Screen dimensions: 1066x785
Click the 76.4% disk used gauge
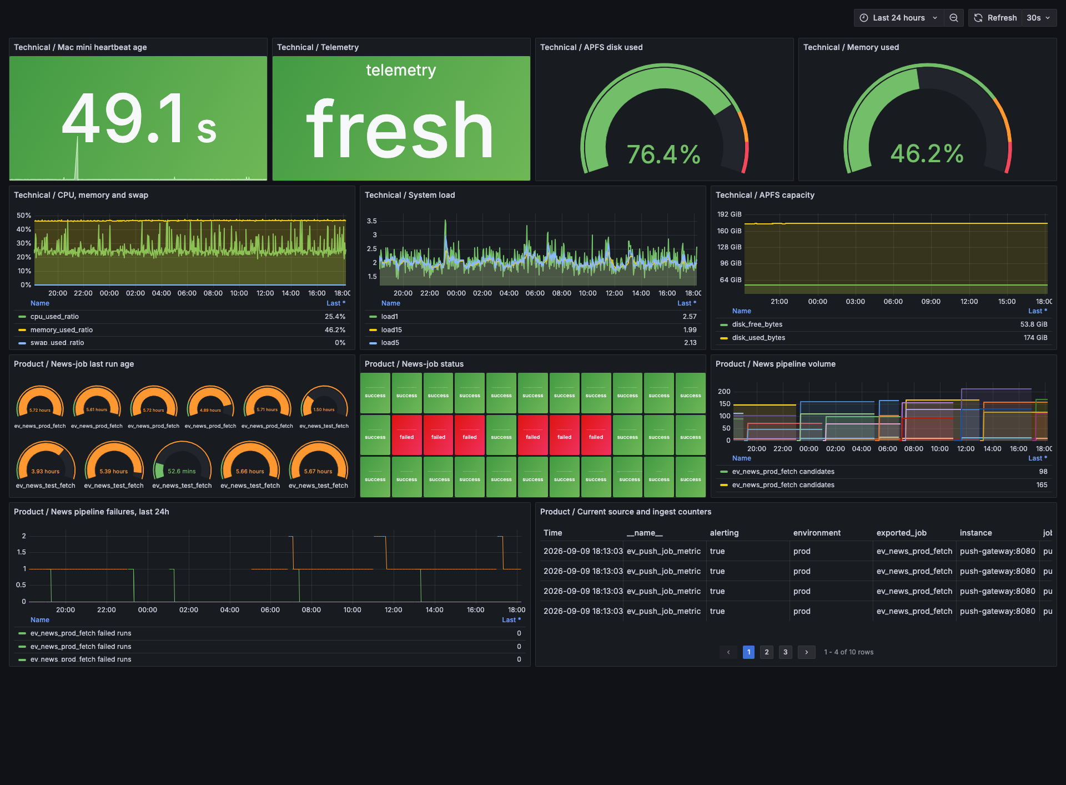pos(664,119)
